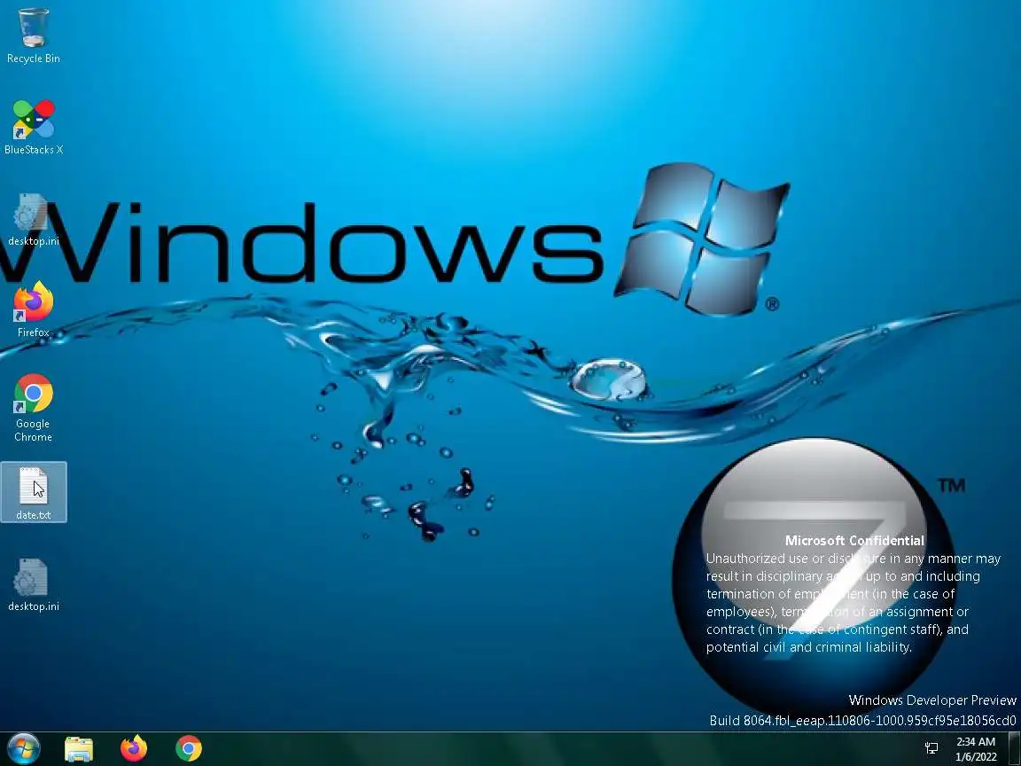The width and height of the screenshot is (1021, 766).
Task: Select the date.txt file icon
Action: [x=33, y=492]
